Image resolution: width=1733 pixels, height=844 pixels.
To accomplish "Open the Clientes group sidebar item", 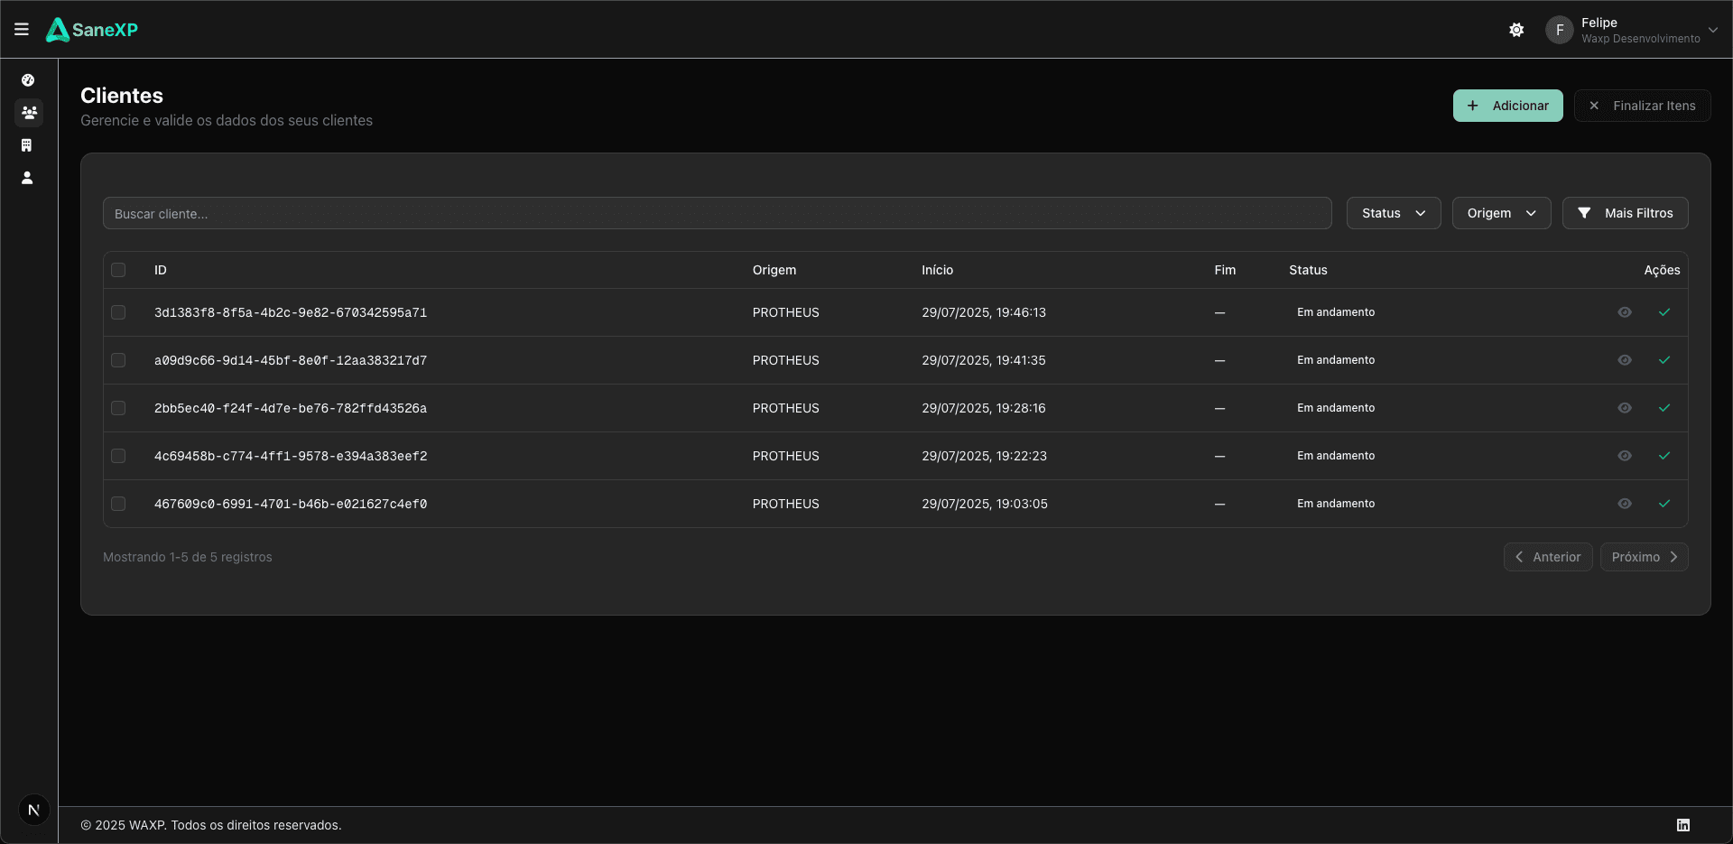I will coord(29,113).
